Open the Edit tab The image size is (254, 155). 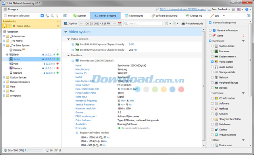(215, 16)
